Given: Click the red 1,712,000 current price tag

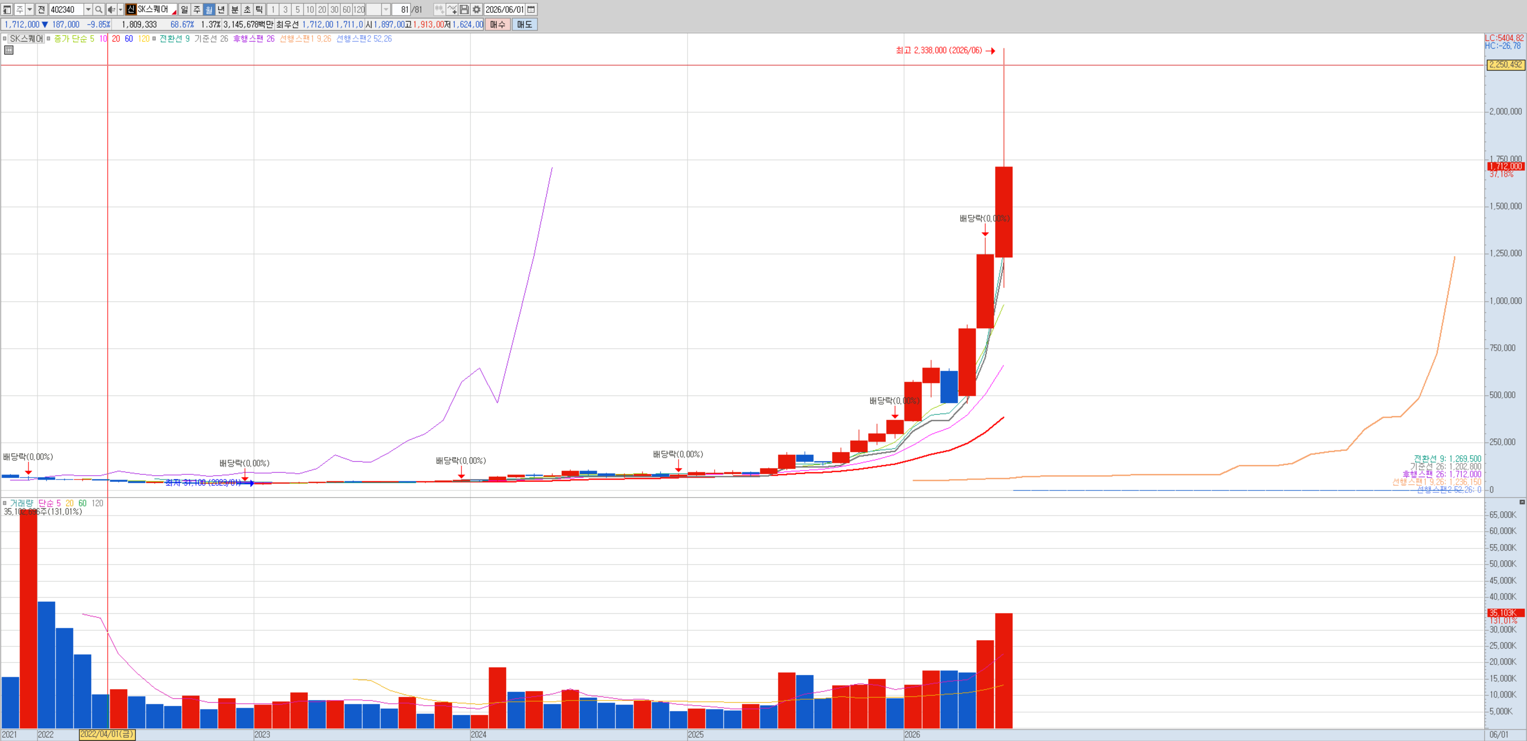Looking at the screenshot, I should 1505,167.
